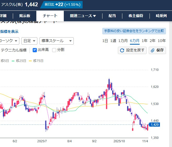Click the paperclip save icon
The width and height of the screenshot is (172, 147).
coord(153,50)
